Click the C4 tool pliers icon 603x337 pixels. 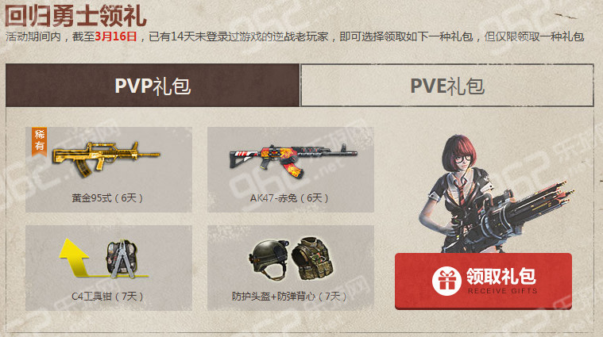point(122,258)
